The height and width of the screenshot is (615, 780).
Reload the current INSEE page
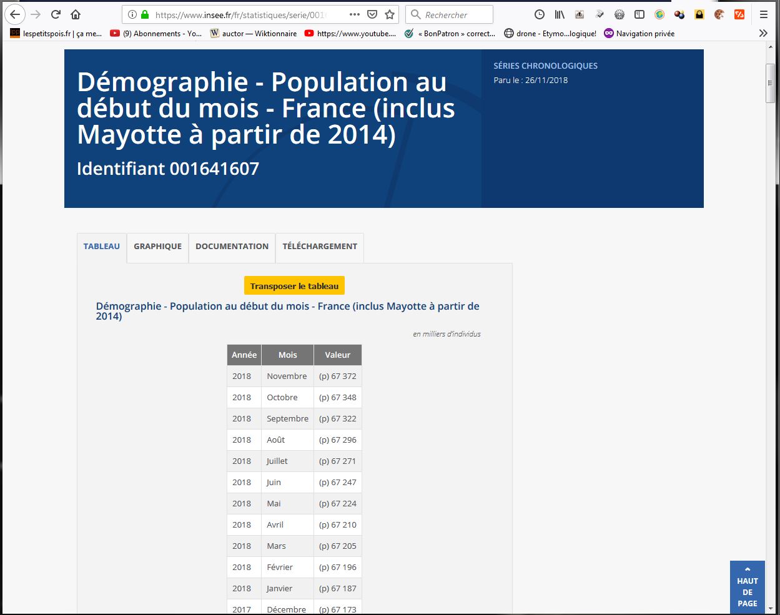click(x=56, y=14)
